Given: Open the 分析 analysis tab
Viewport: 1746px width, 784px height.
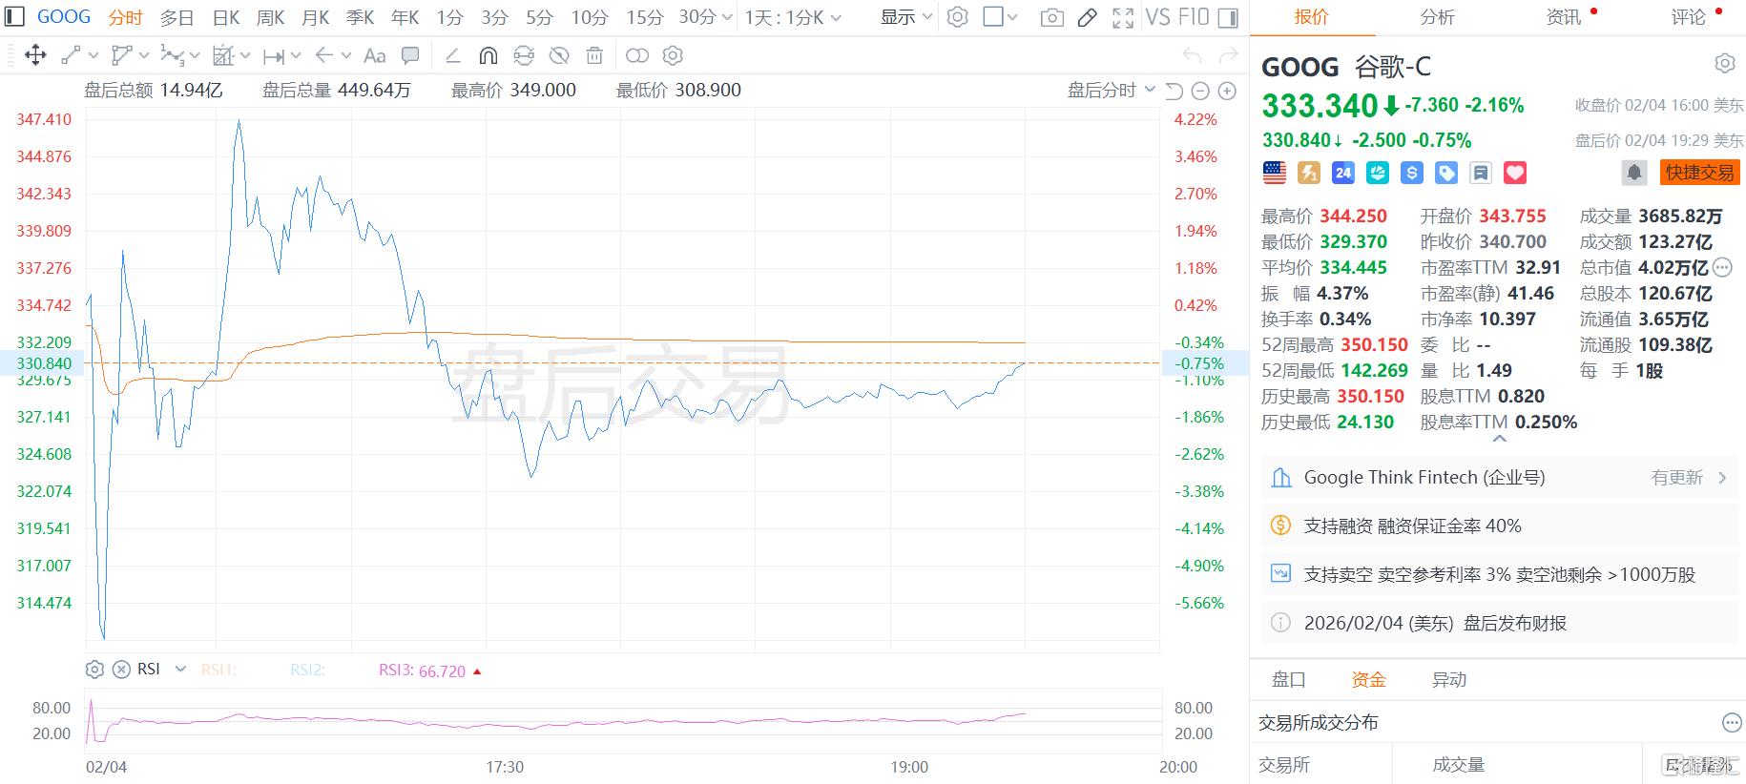Looking at the screenshot, I should click(x=1437, y=17).
